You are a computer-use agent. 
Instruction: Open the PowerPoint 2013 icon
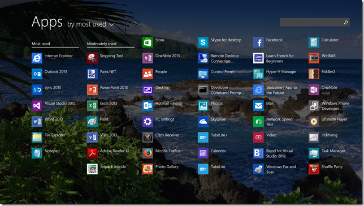pyautogui.click(x=92, y=90)
